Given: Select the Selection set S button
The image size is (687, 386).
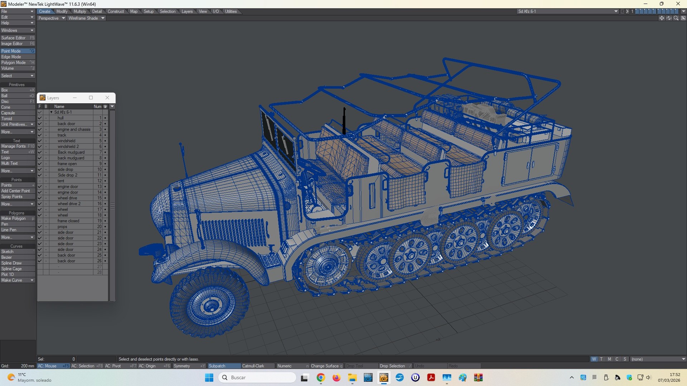Looking at the screenshot, I should pos(625,359).
